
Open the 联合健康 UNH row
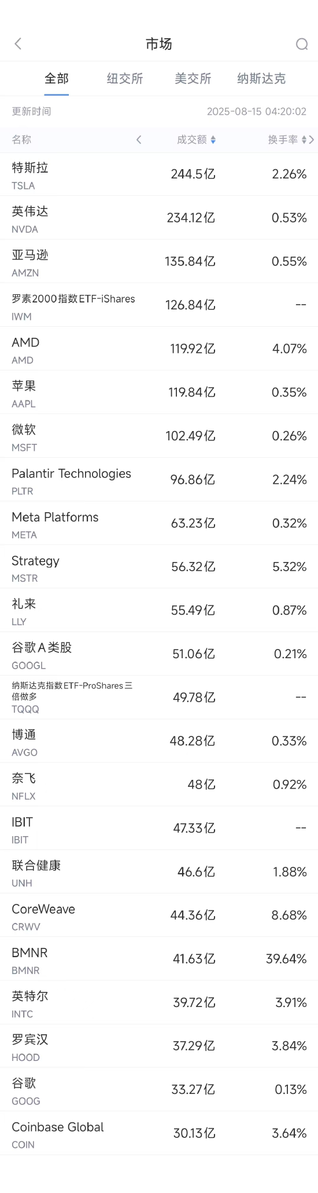tap(159, 872)
